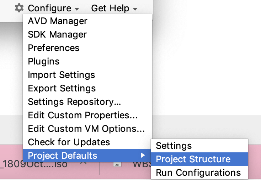The width and height of the screenshot is (261, 180).
Task: Expand the Get Help dropdown
Action: [114, 8]
